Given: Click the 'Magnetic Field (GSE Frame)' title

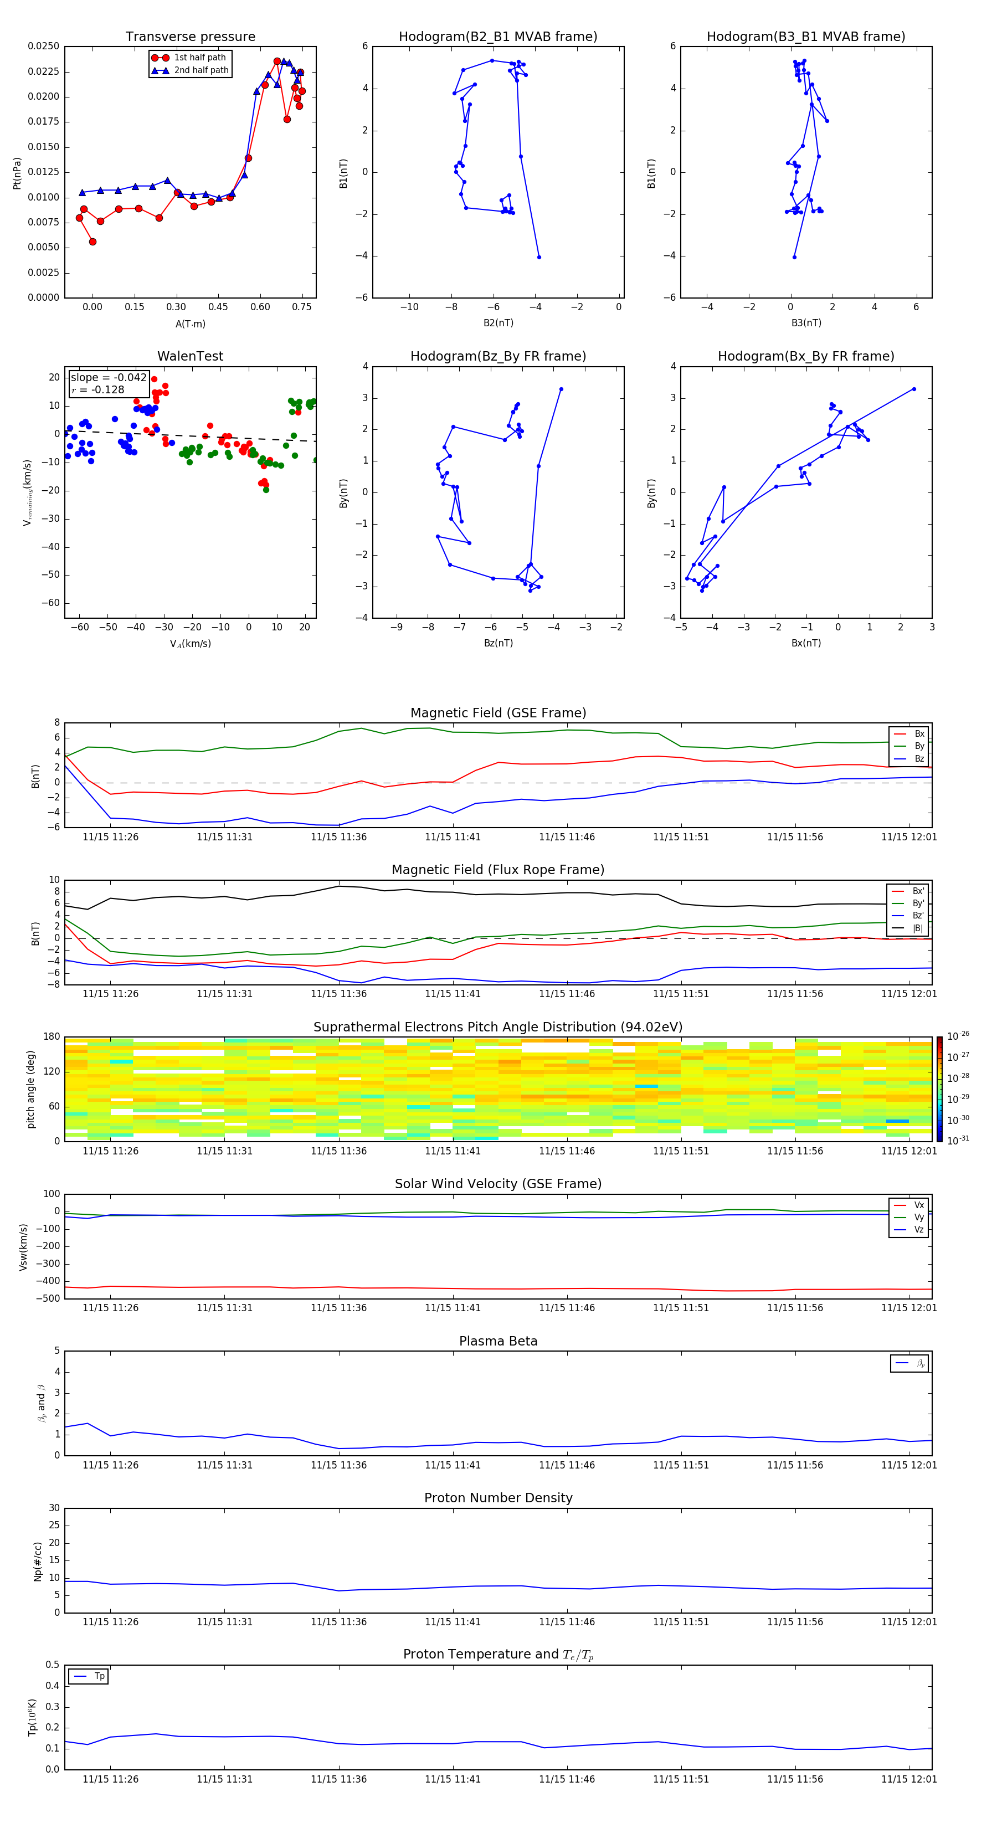Looking at the screenshot, I should pyautogui.click(x=498, y=713).
